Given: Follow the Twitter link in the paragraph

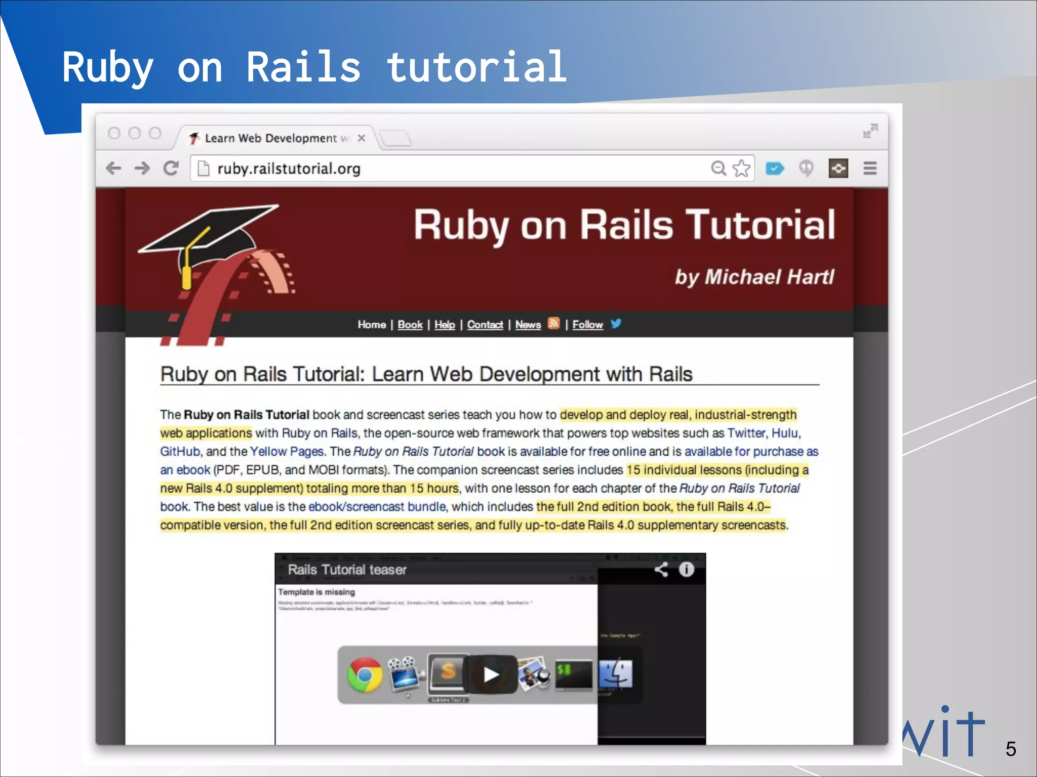Looking at the screenshot, I should 746,433.
